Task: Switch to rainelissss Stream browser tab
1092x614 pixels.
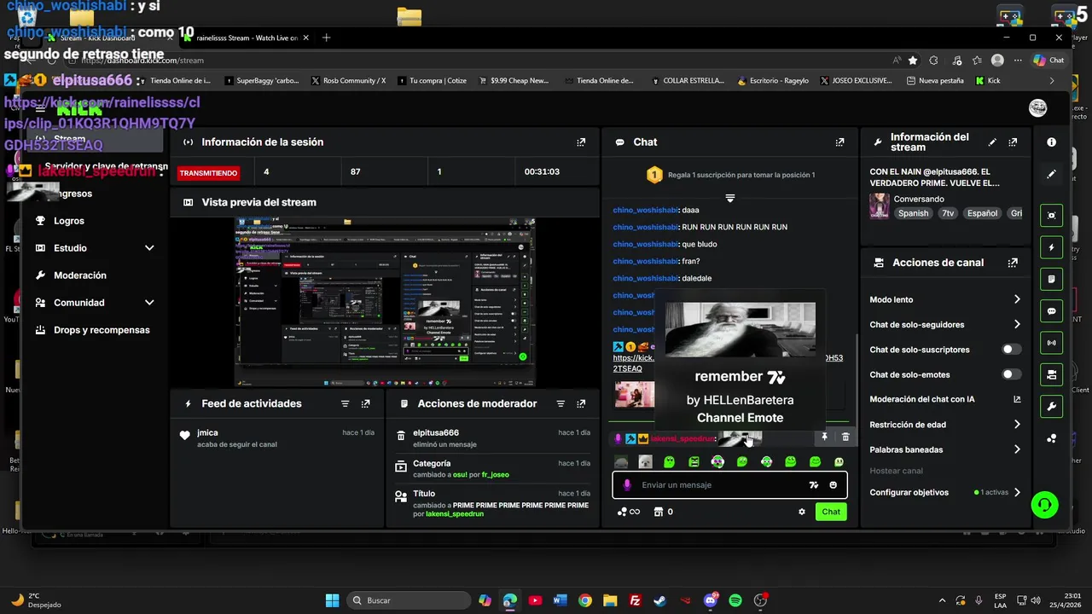Action: [247, 38]
